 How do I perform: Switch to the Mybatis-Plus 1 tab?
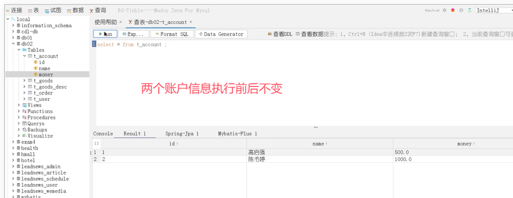(238, 134)
